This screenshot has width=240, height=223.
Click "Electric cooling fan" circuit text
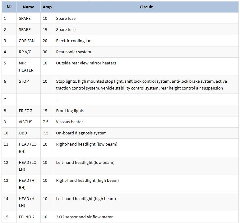74,41
